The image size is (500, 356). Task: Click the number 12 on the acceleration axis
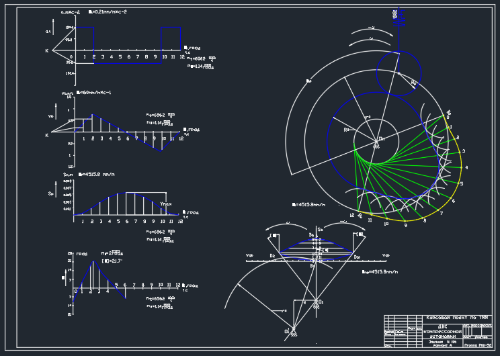coord(182,58)
